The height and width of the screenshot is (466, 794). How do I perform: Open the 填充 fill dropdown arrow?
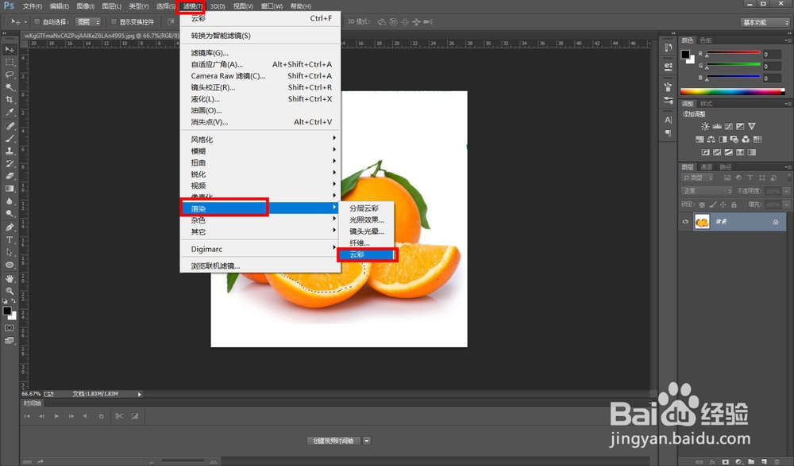pos(786,204)
